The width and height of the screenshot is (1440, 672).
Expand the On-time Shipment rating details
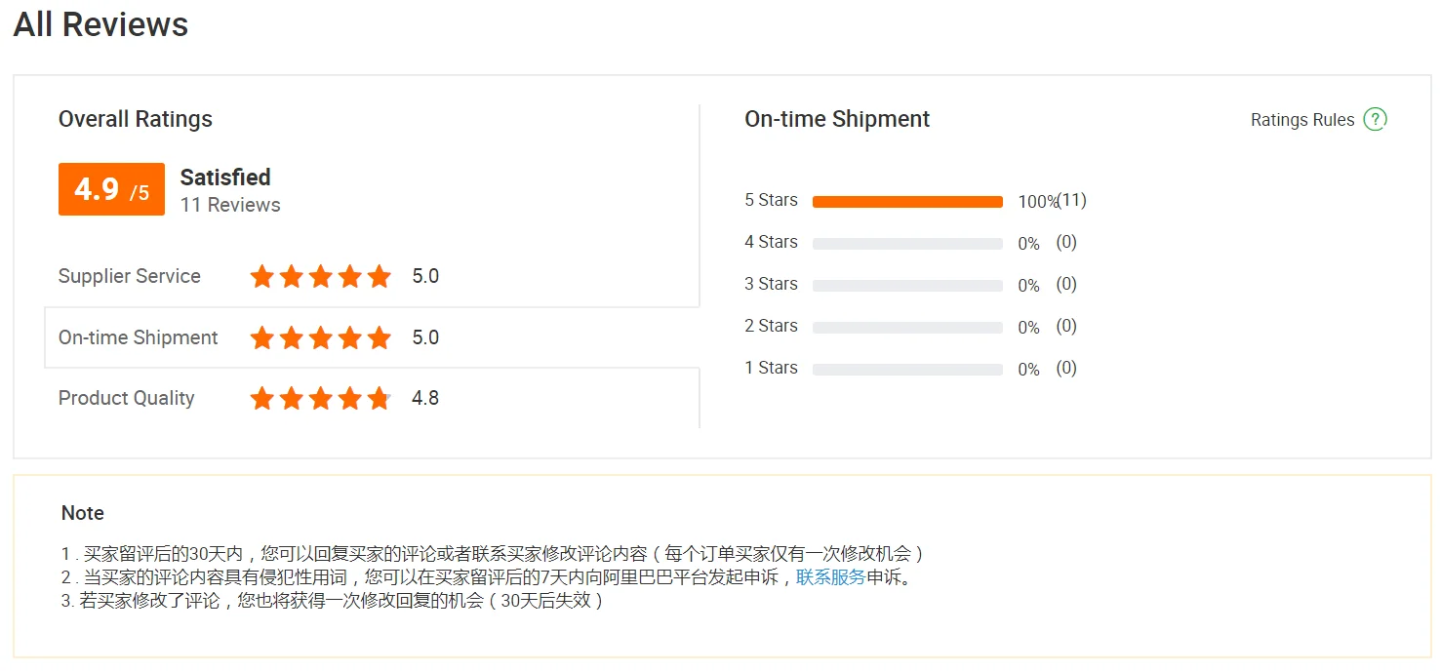138,337
